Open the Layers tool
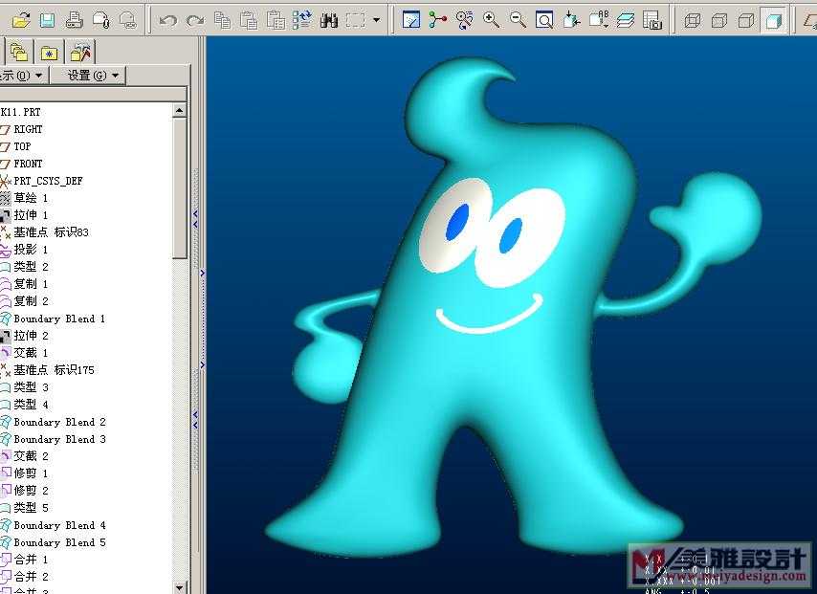Screen dimensions: 817x594 tap(626, 20)
